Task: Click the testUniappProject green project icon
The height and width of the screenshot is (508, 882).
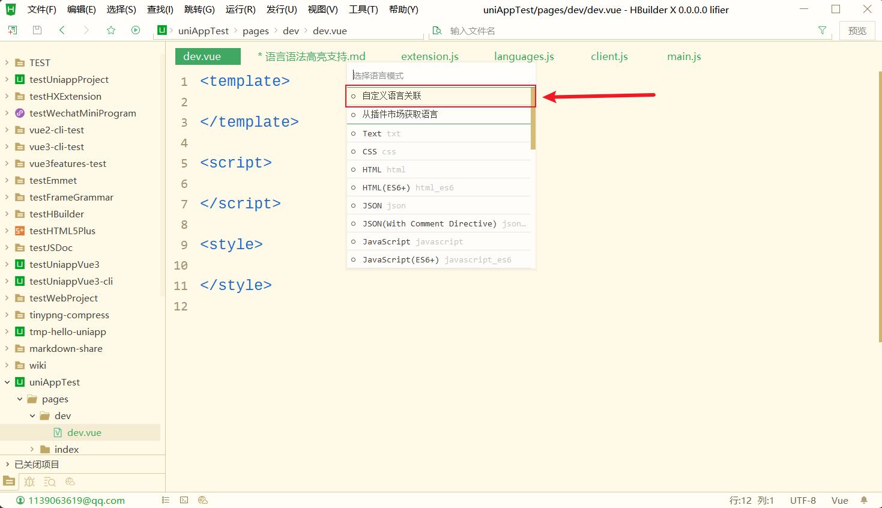Action: point(20,79)
